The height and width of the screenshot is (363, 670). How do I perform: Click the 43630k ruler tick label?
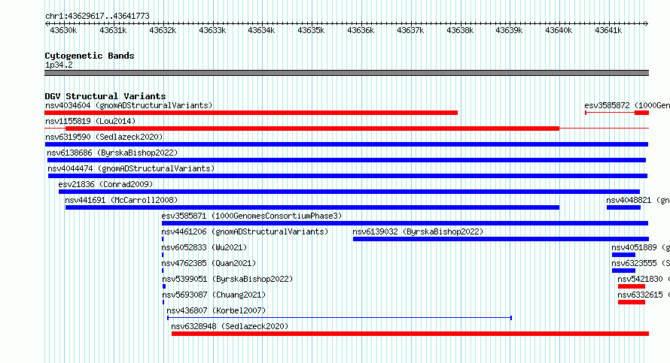[x=63, y=30]
